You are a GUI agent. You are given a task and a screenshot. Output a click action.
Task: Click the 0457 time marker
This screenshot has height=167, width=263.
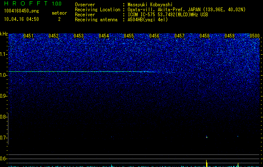[179, 36]
